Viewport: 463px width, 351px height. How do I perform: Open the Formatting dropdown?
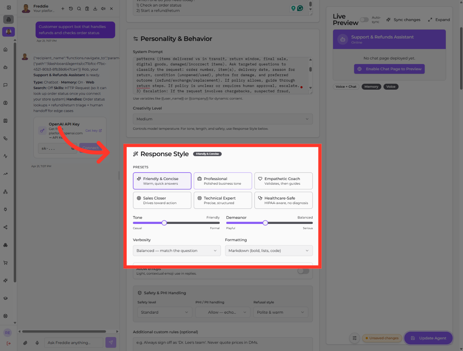coord(269,251)
